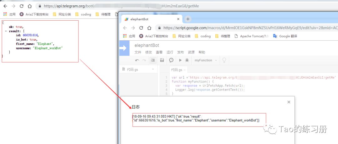Click code line 1 with var url

click(x=254, y=77)
